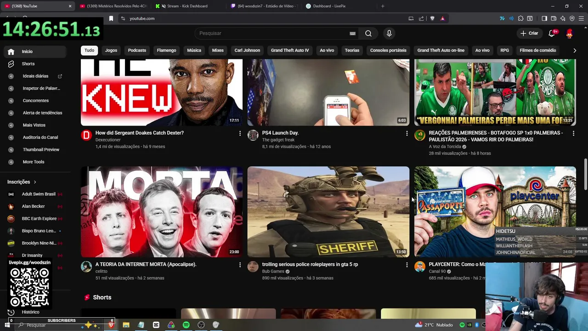The height and width of the screenshot is (331, 588).
Task: Toggle the Brave sidebar panel icon
Action: (544, 18)
